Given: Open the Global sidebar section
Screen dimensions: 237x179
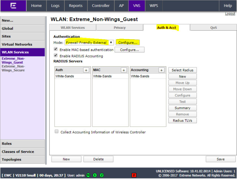Looking at the screenshot, I should pos(23,29).
